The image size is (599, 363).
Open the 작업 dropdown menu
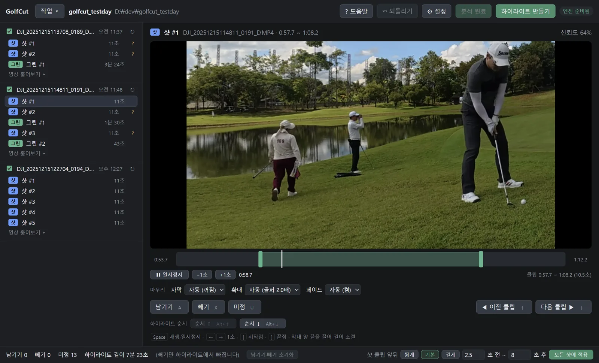[50, 11]
